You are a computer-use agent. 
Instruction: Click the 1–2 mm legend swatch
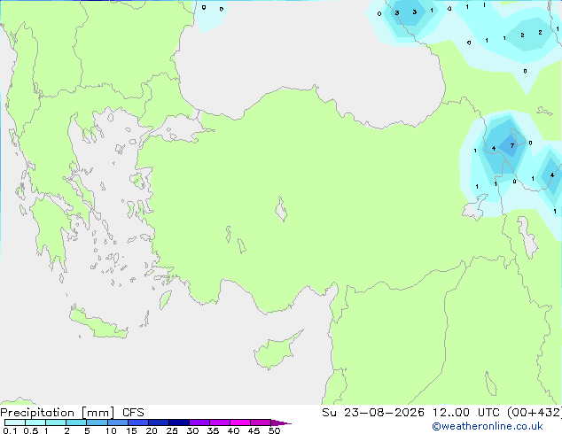pos(56,422)
